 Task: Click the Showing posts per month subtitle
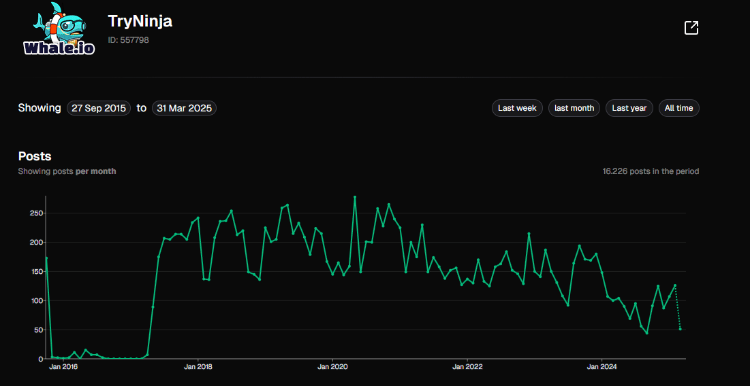click(67, 171)
